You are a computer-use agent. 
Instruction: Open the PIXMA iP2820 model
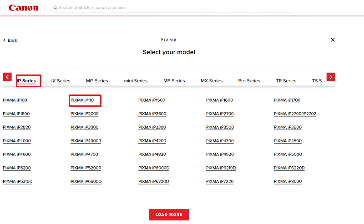coord(17,127)
